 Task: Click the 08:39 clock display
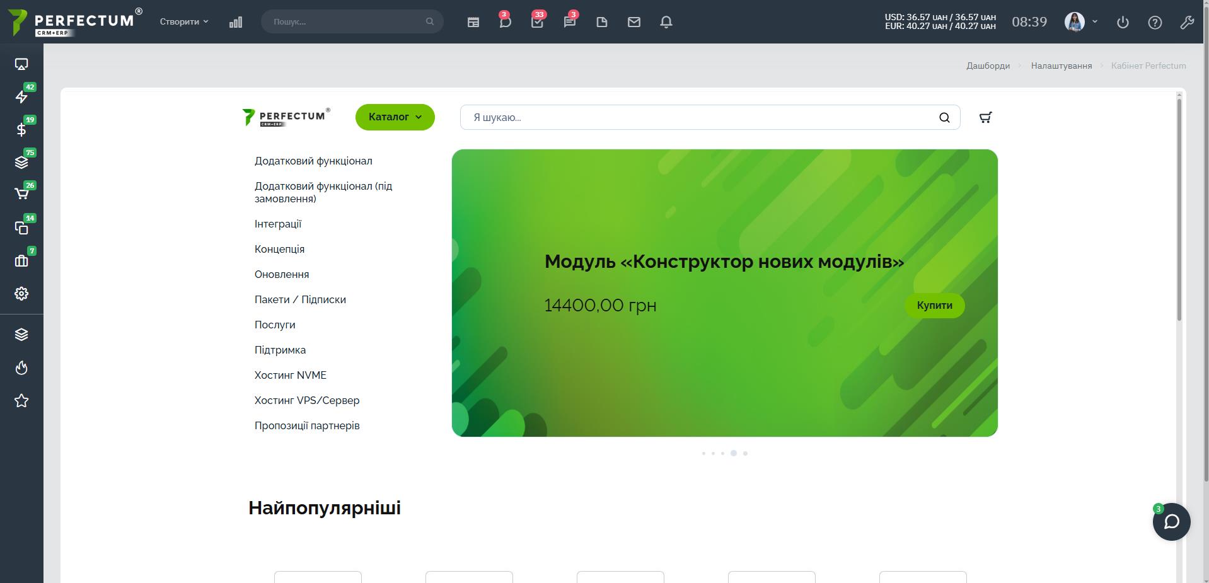click(1029, 22)
